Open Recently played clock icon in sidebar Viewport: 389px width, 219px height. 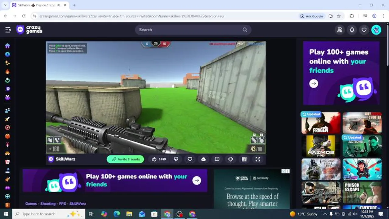pos(8,54)
